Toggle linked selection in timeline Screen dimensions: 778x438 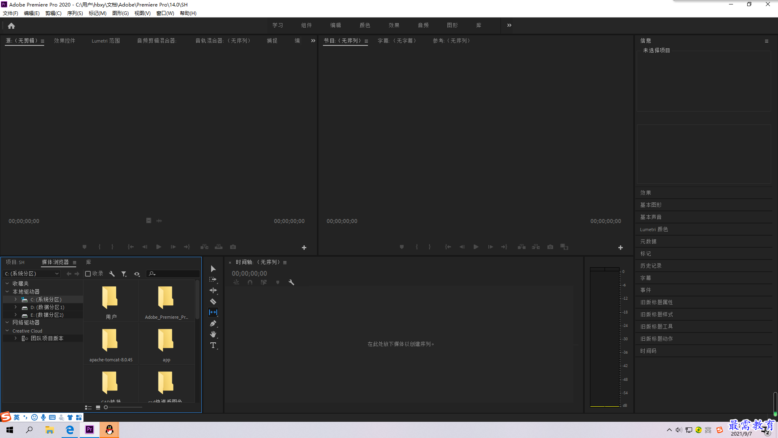[x=264, y=282]
